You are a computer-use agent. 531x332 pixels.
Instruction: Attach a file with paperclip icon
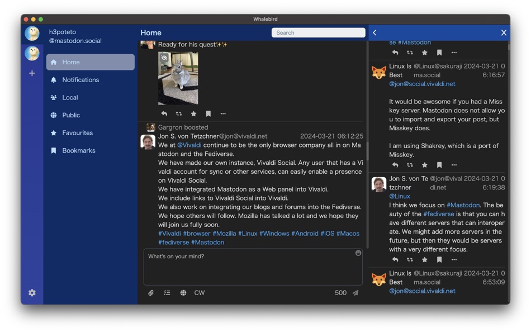[151, 293]
